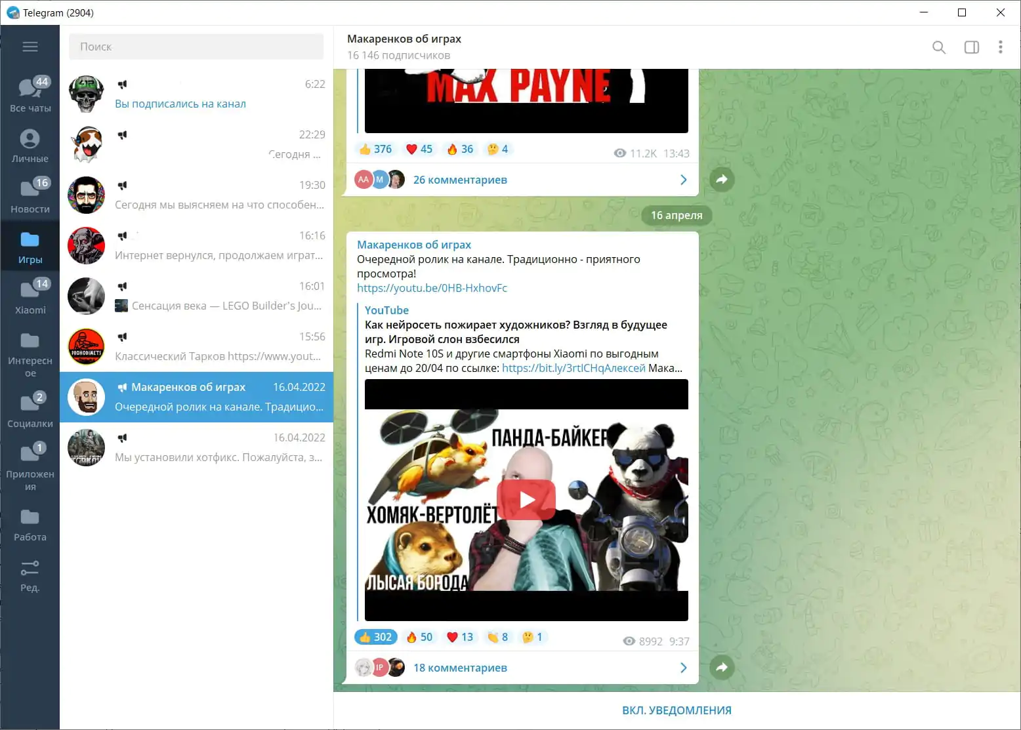The height and width of the screenshot is (730, 1021).
Task: Click the Поиск search field
Action: click(x=196, y=47)
